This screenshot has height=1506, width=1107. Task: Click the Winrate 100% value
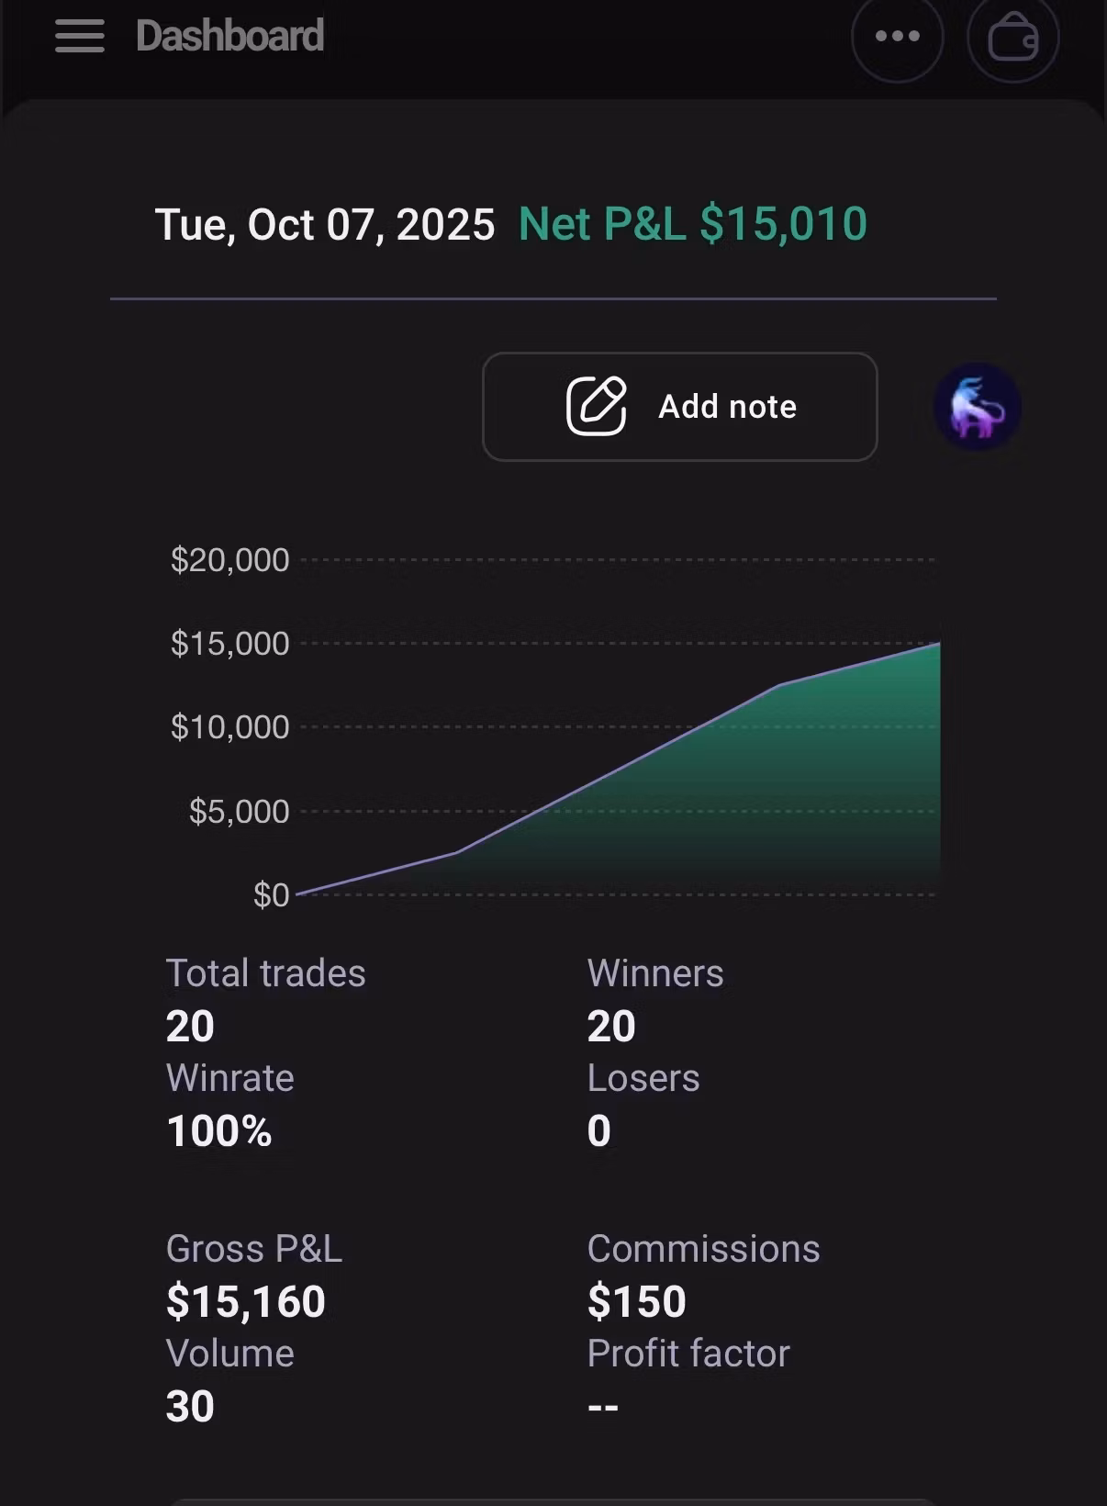(219, 1131)
